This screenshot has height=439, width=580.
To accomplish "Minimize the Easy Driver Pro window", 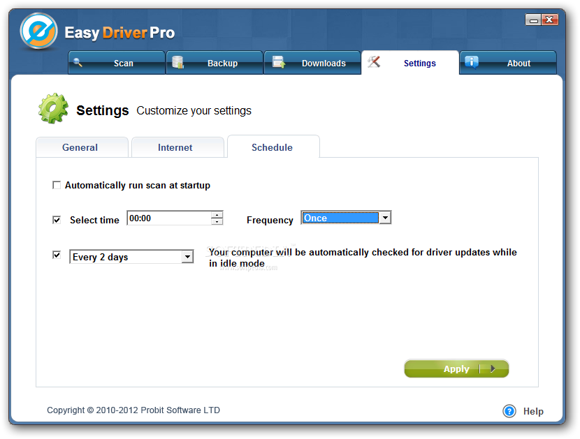I will pos(533,20).
